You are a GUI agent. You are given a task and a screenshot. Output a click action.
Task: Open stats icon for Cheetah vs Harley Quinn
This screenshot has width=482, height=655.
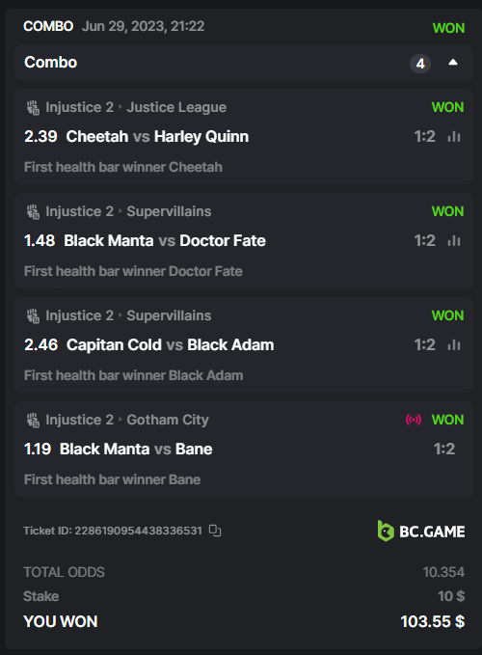pos(454,137)
